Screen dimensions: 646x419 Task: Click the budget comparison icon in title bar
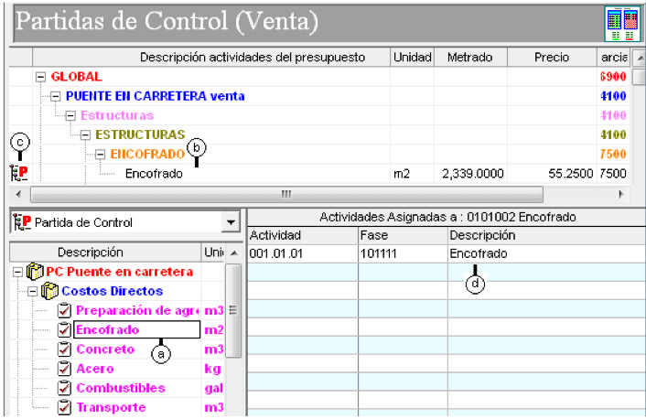point(622,24)
